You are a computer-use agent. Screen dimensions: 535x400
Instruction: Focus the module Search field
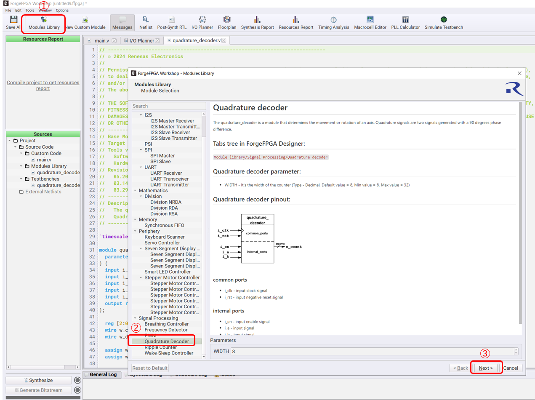pyautogui.click(x=169, y=106)
